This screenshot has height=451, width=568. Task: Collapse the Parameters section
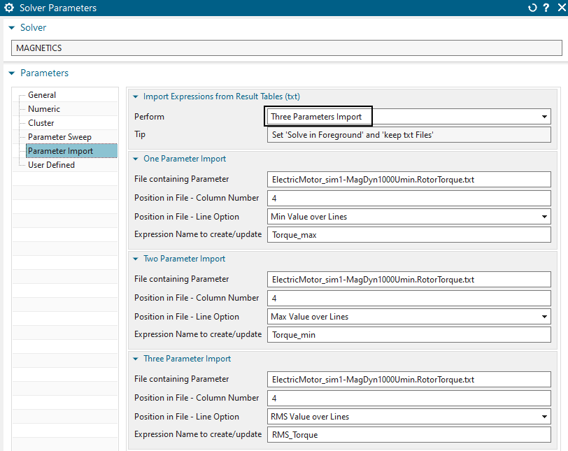pos(11,73)
